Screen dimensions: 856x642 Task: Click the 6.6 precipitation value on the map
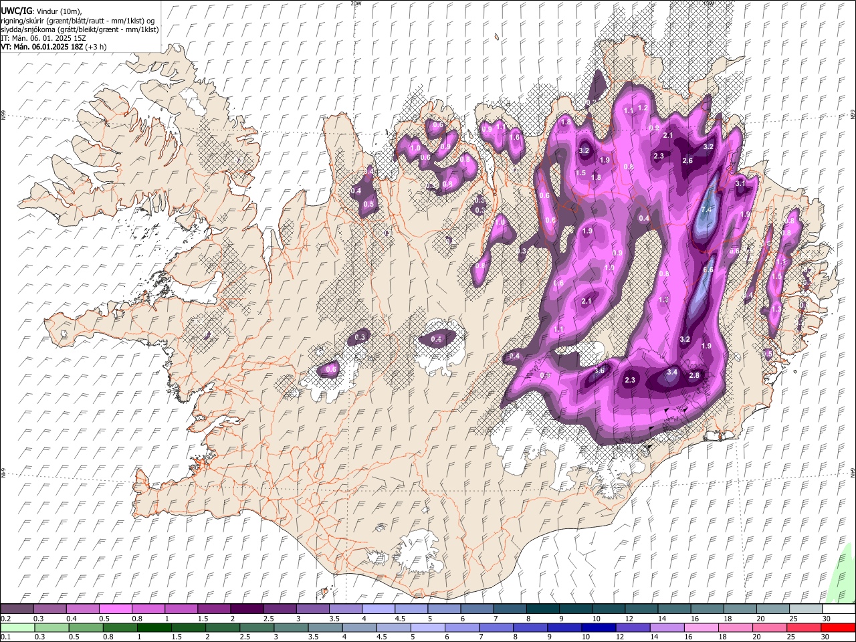click(x=709, y=270)
